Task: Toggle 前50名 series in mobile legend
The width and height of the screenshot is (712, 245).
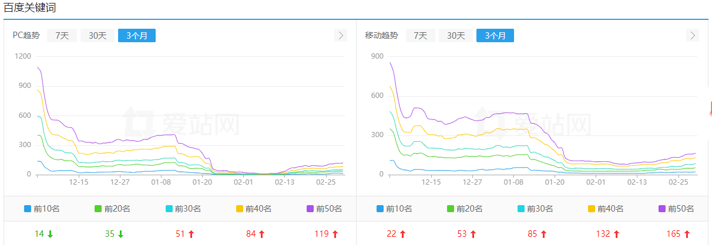Action: click(676, 209)
